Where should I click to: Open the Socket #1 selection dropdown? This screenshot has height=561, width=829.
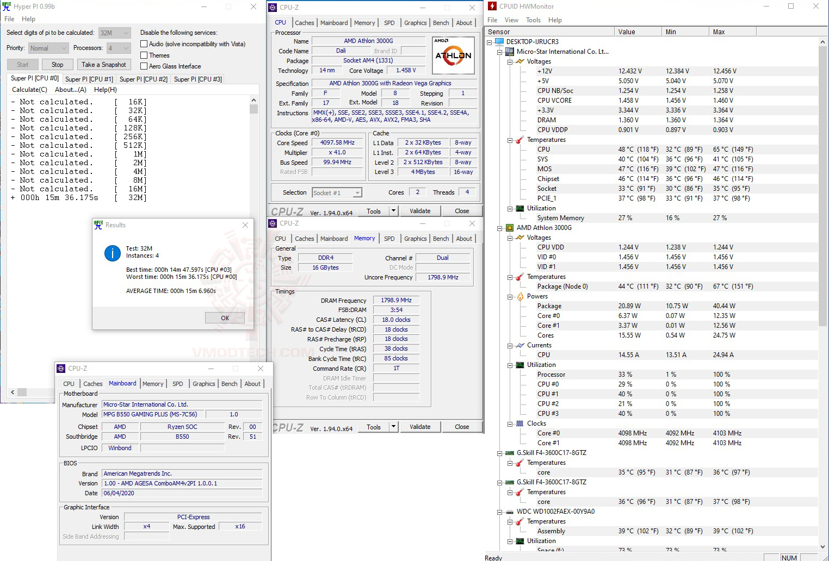[x=337, y=192]
